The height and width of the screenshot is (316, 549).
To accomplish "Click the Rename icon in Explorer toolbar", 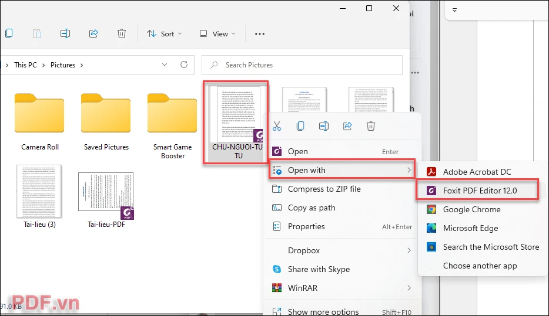I will click(x=65, y=33).
